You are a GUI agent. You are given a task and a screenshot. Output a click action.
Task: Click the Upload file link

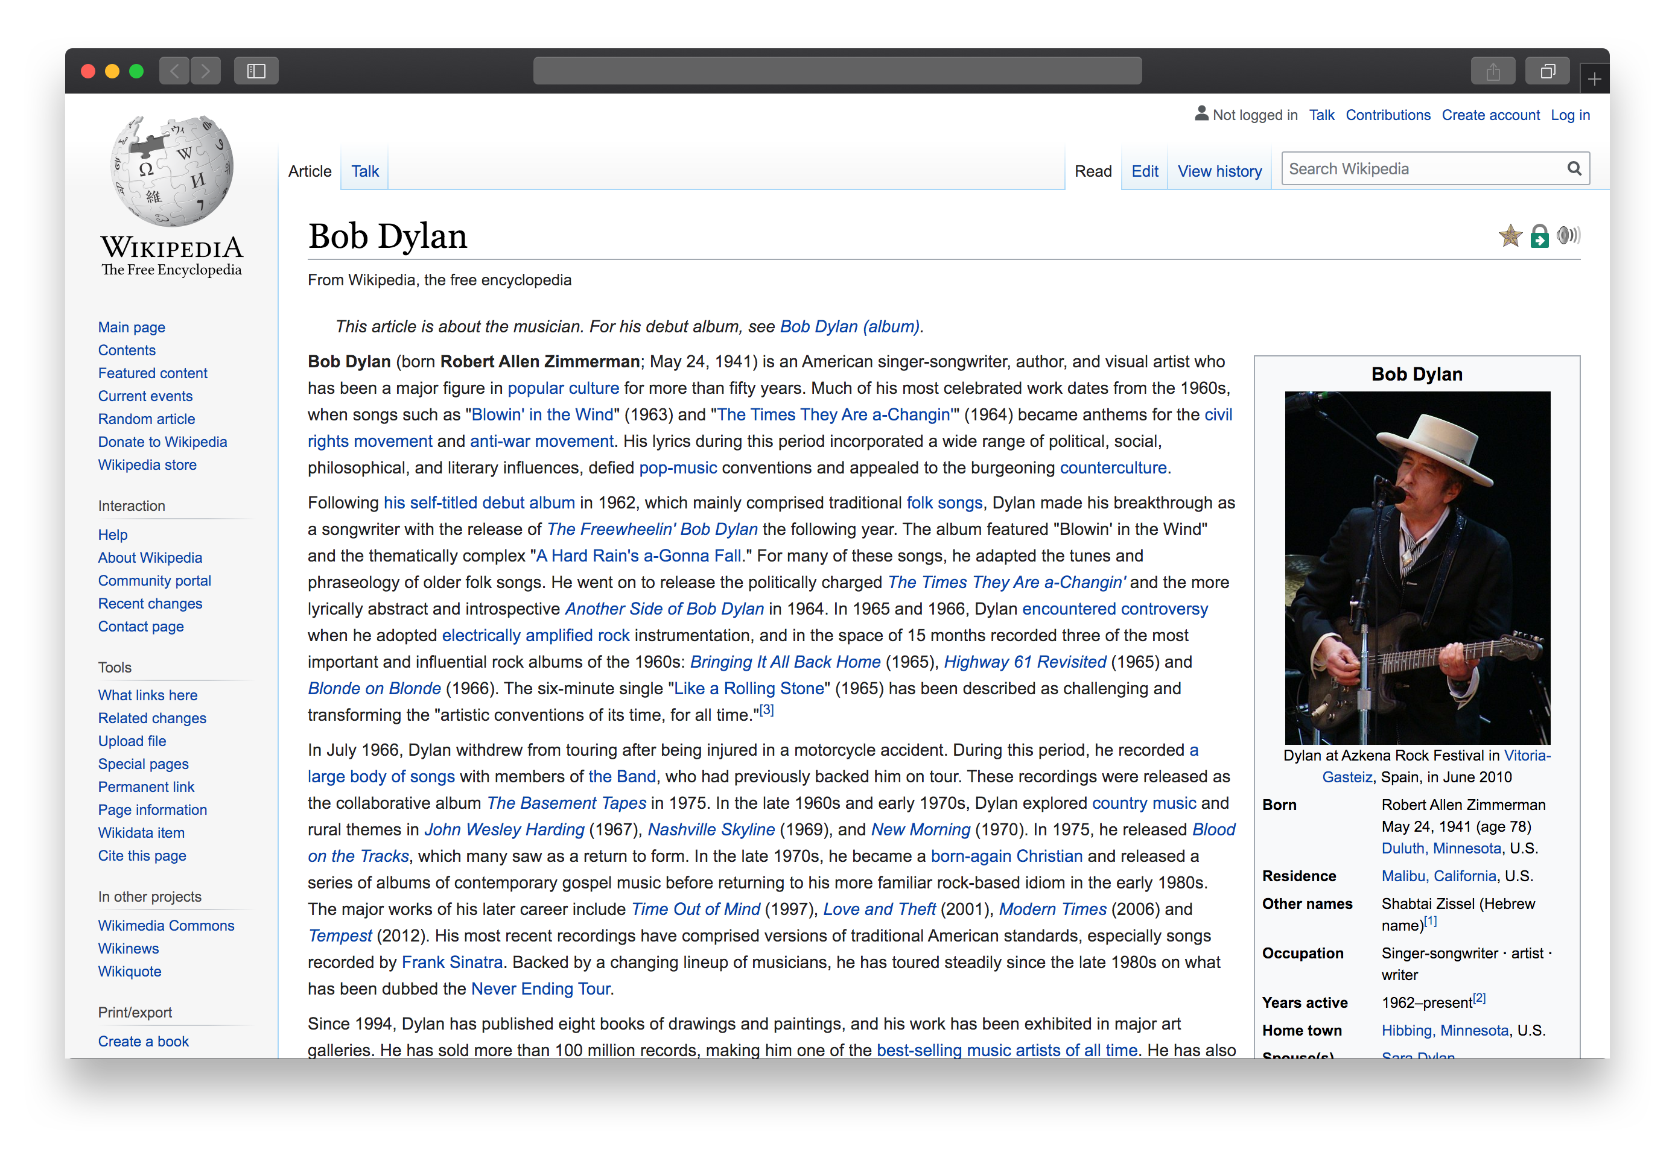132,741
